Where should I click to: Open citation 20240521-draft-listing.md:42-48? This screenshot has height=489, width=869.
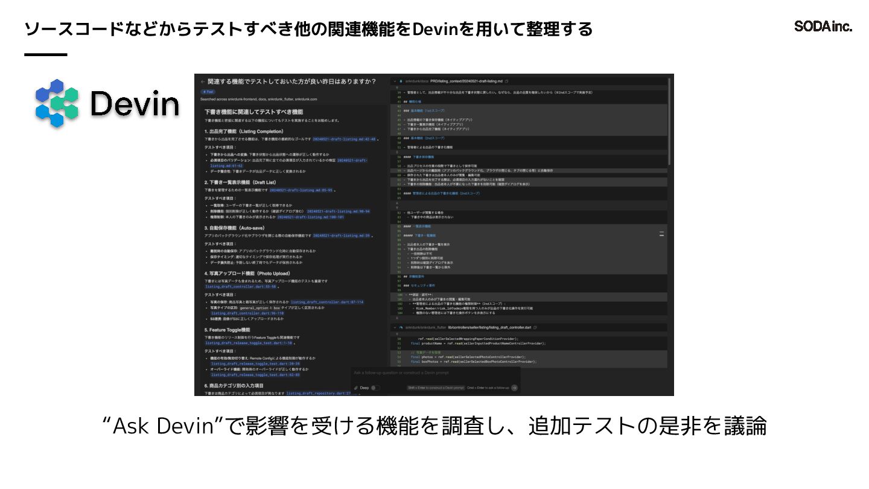(x=344, y=139)
